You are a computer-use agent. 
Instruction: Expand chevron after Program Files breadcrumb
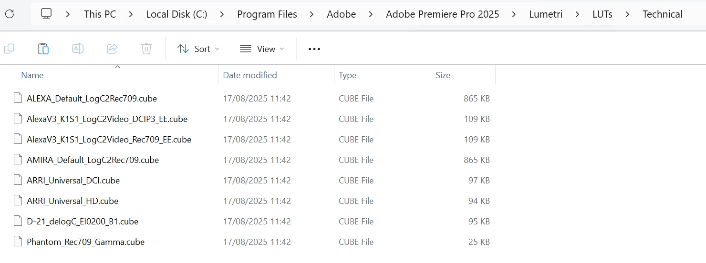click(x=312, y=14)
